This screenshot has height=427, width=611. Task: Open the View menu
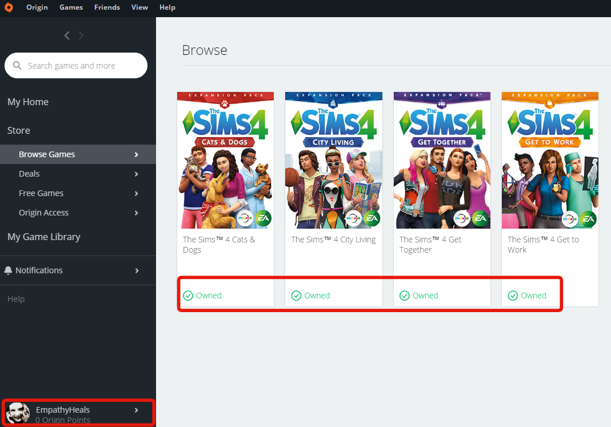coord(139,7)
